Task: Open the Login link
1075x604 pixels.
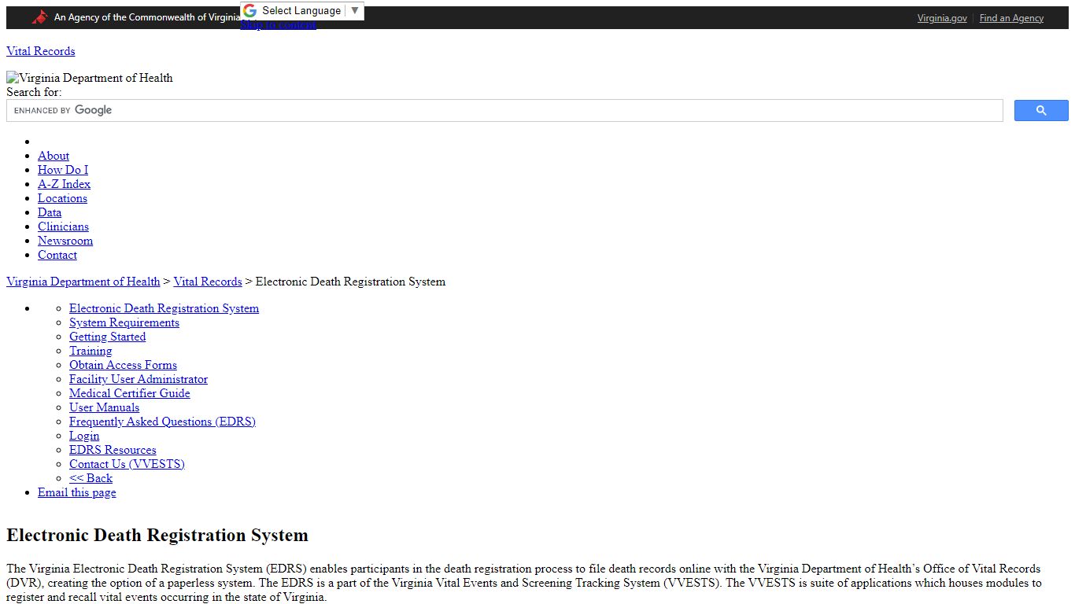Action: point(84,436)
